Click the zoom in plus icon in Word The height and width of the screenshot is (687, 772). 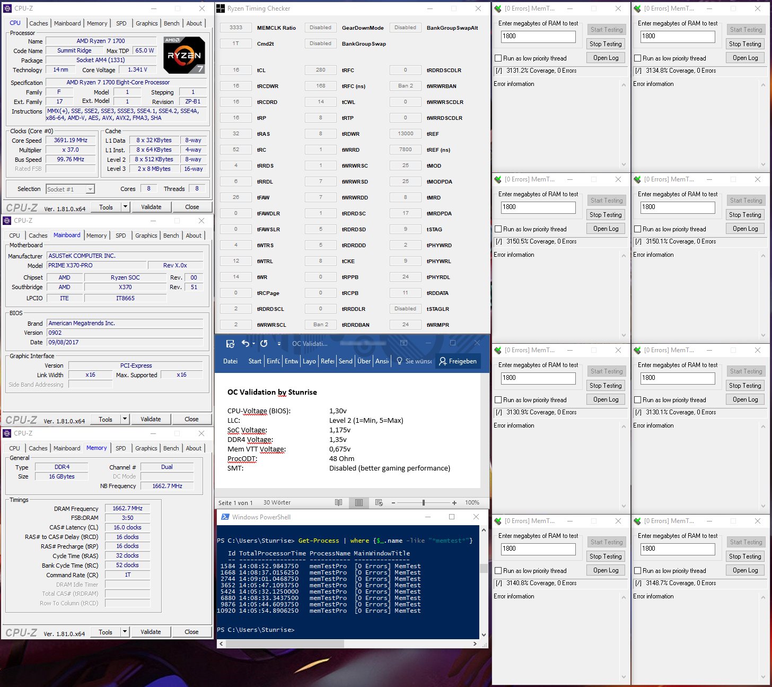[454, 502]
